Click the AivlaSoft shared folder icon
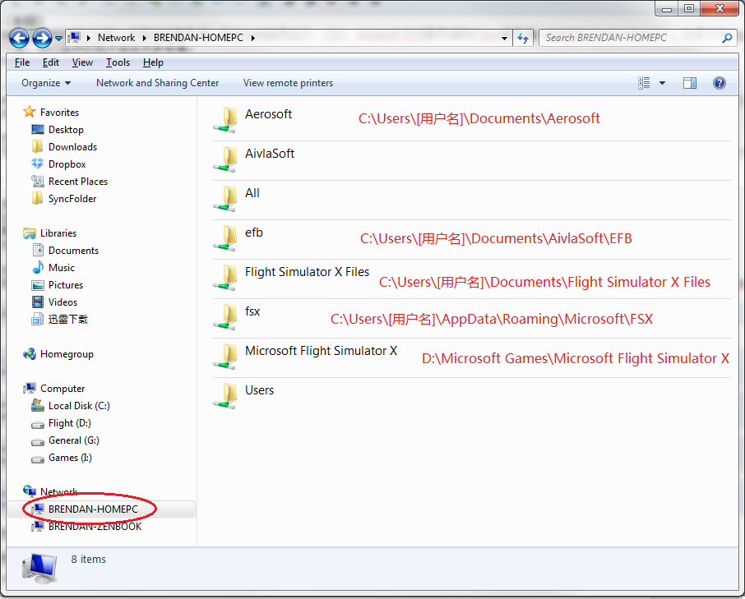The height and width of the screenshot is (599, 745). point(225,159)
